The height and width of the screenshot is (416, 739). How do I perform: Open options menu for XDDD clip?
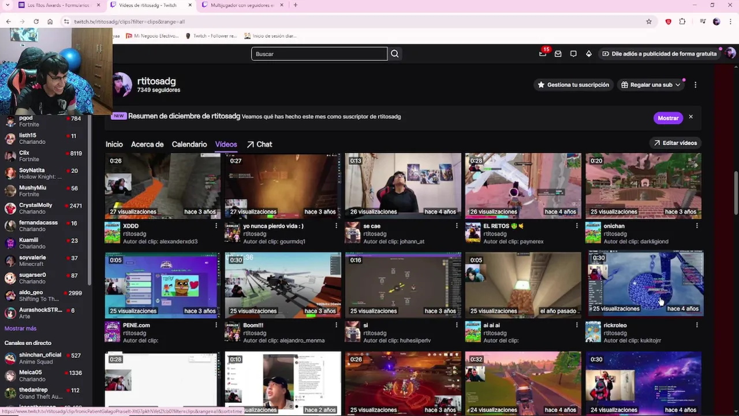click(216, 226)
